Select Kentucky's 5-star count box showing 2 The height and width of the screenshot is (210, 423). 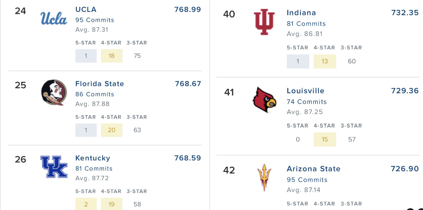tap(86, 204)
